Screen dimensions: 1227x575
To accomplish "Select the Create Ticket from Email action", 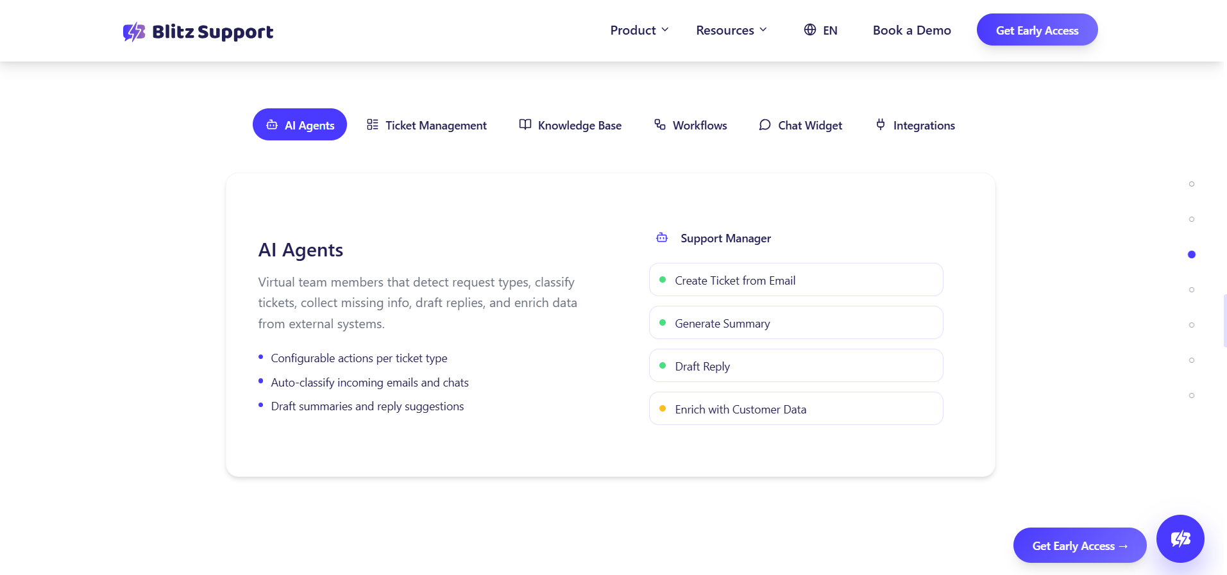I will point(796,280).
